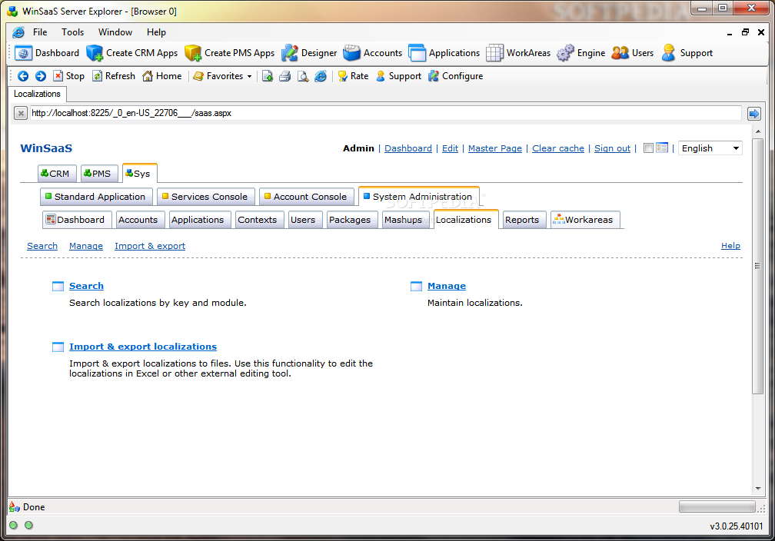Open the Accounts toolbar icon
The image size is (775, 541).
click(352, 53)
